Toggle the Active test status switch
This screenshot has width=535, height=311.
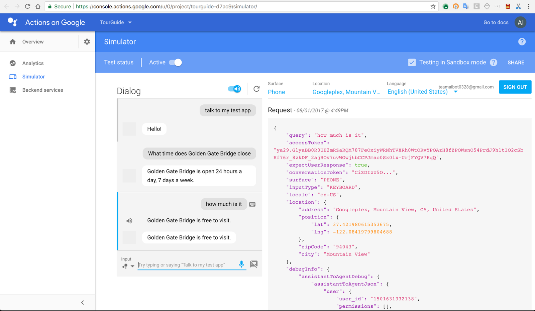coord(176,63)
